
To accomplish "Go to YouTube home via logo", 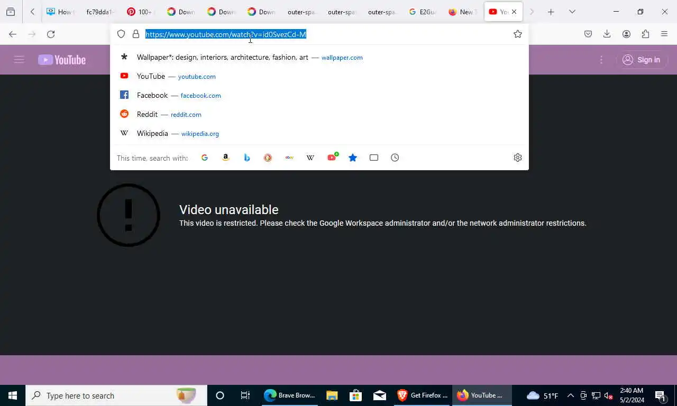I will (62, 60).
